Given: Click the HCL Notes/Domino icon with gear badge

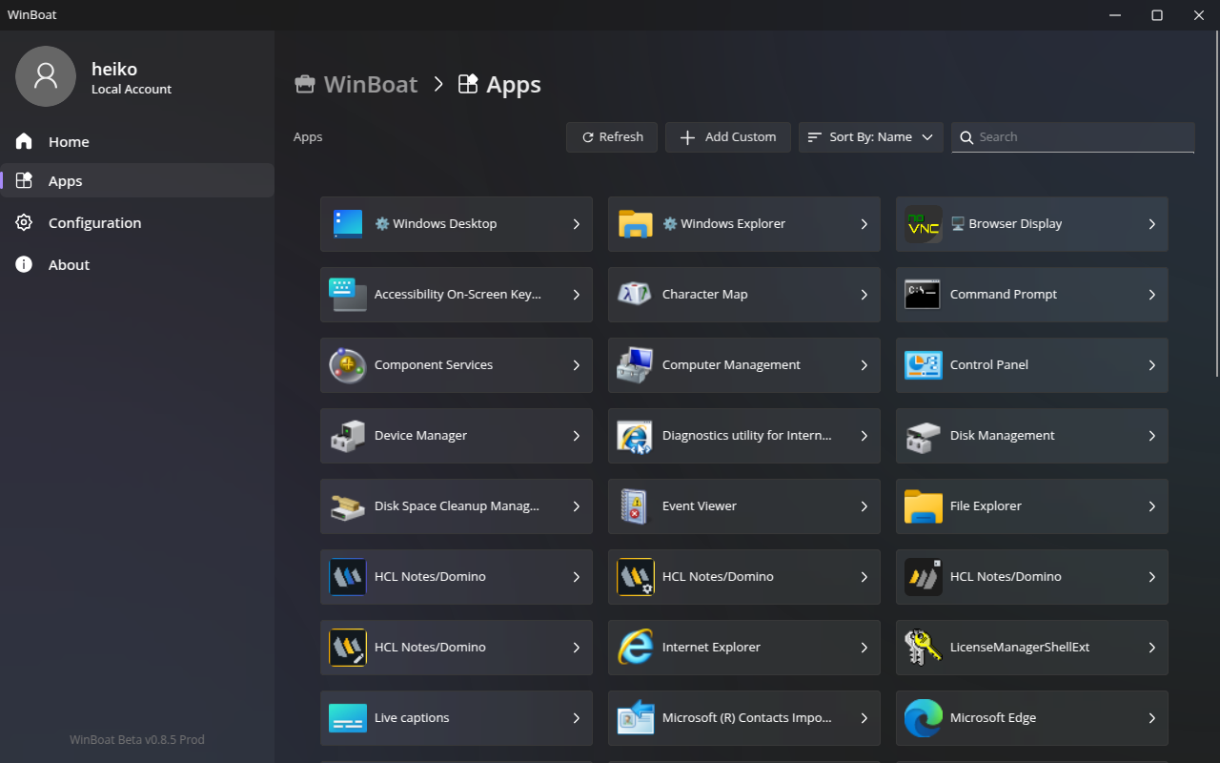Looking at the screenshot, I should point(636,577).
